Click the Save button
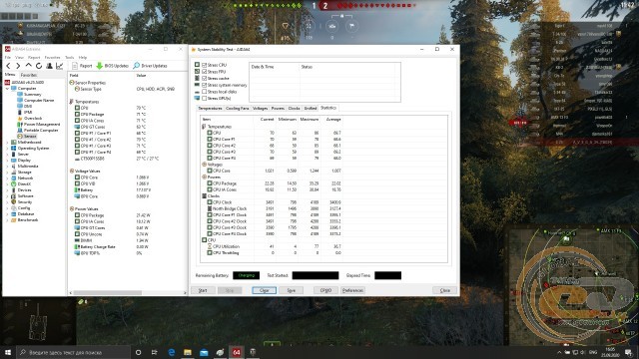 click(x=291, y=290)
